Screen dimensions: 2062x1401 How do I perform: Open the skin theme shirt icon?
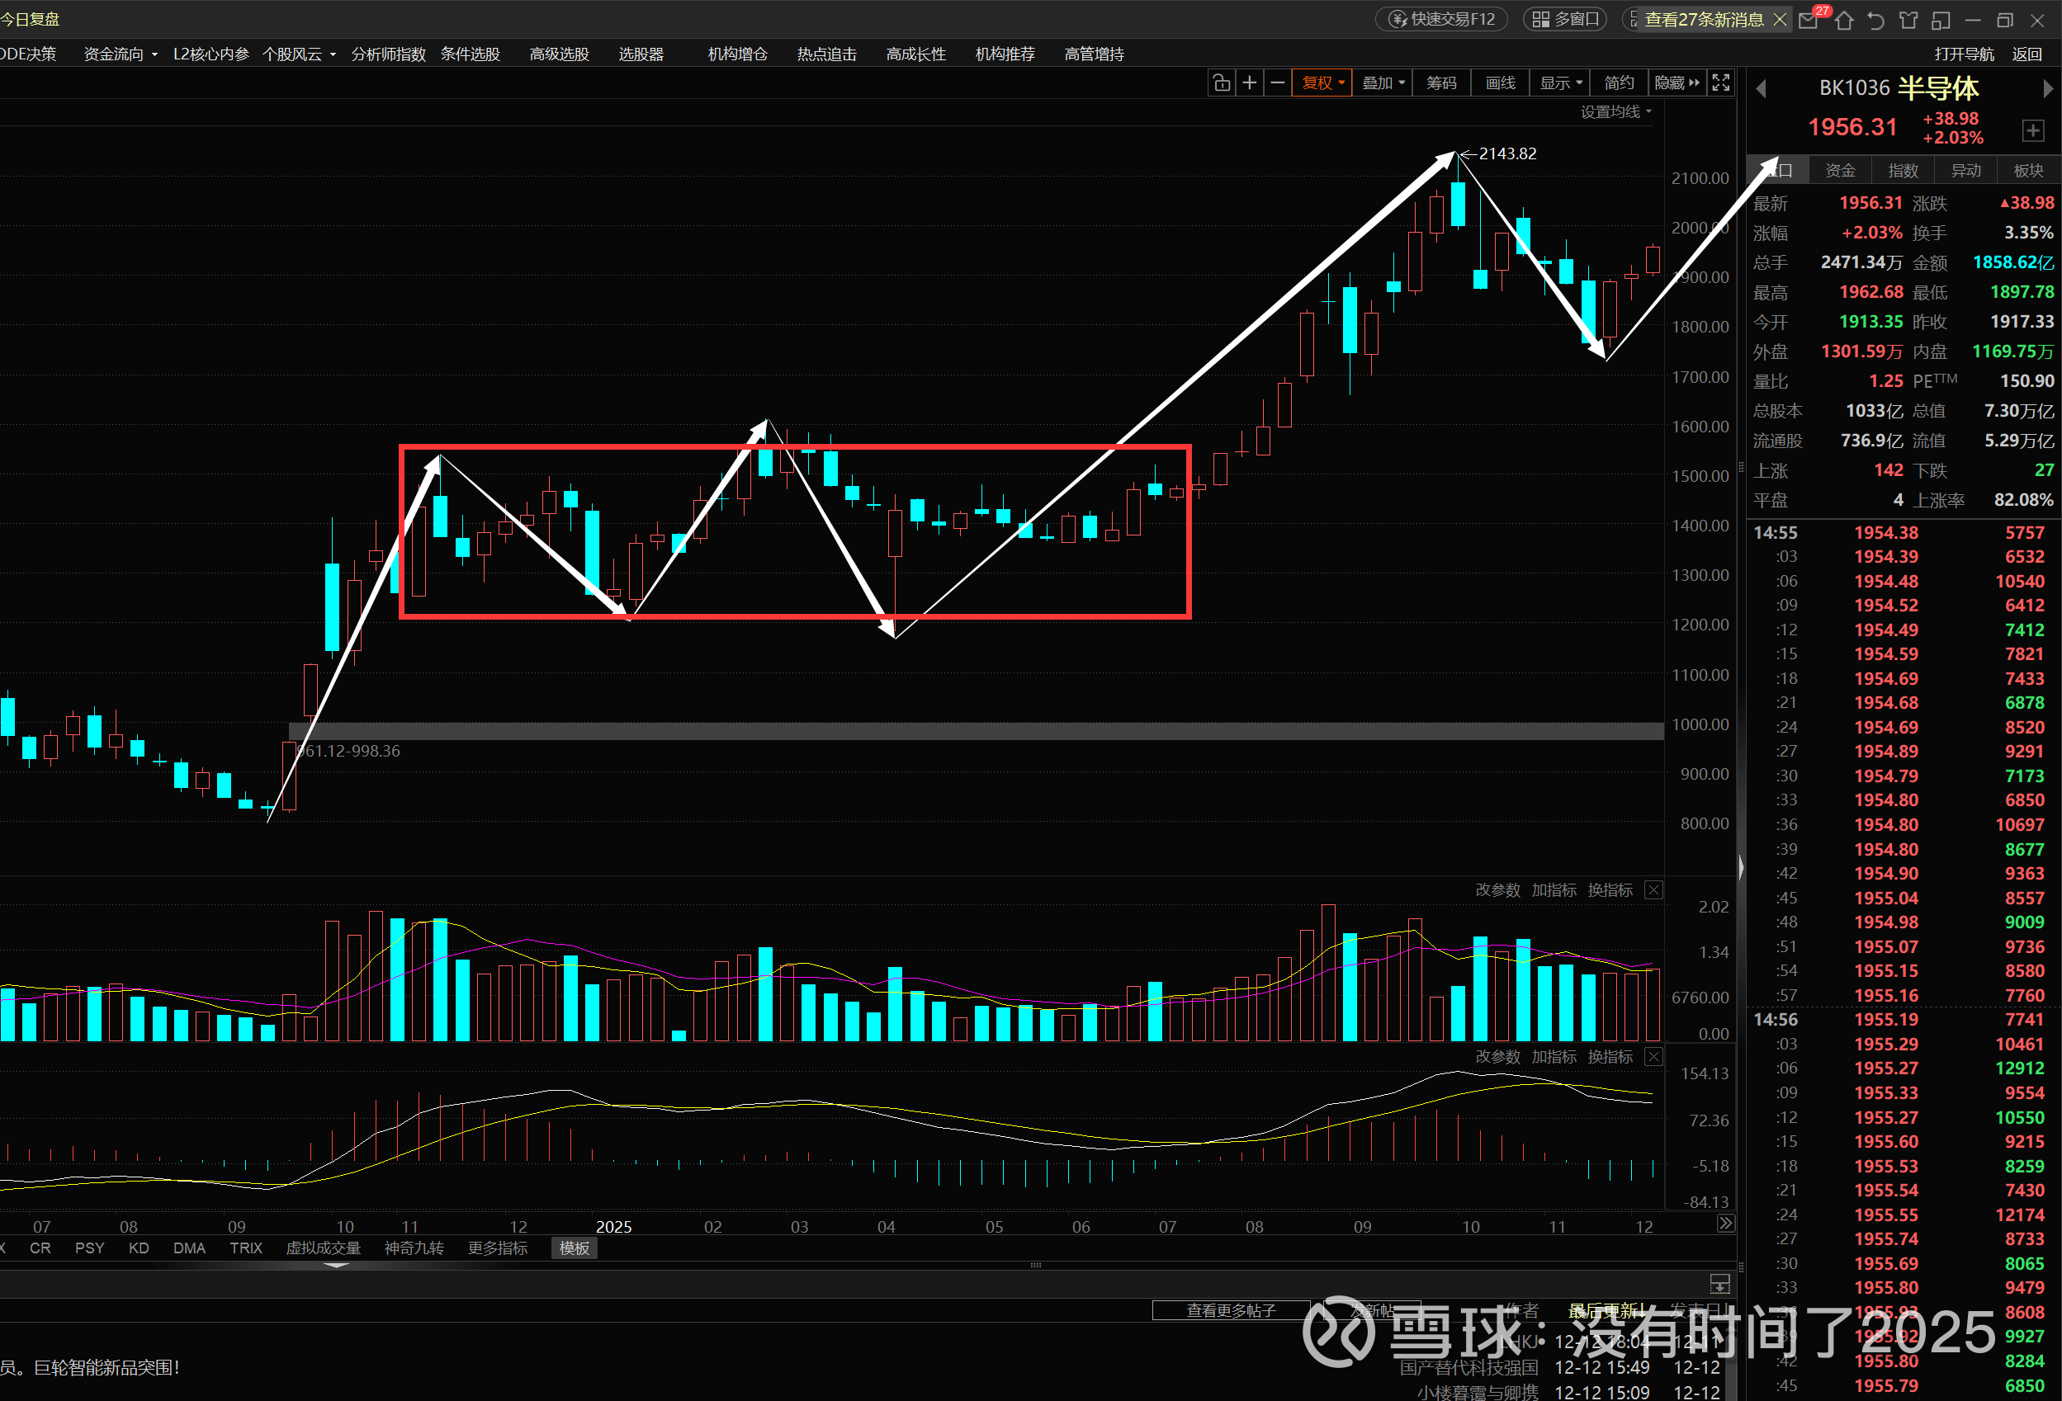[x=1908, y=20]
